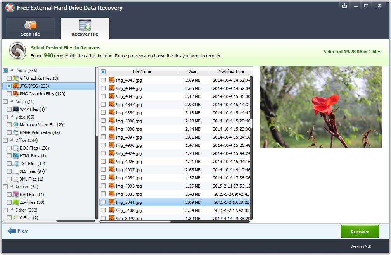Sort files by Modified Time column
The height and width of the screenshot is (255, 391).
click(230, 71)
